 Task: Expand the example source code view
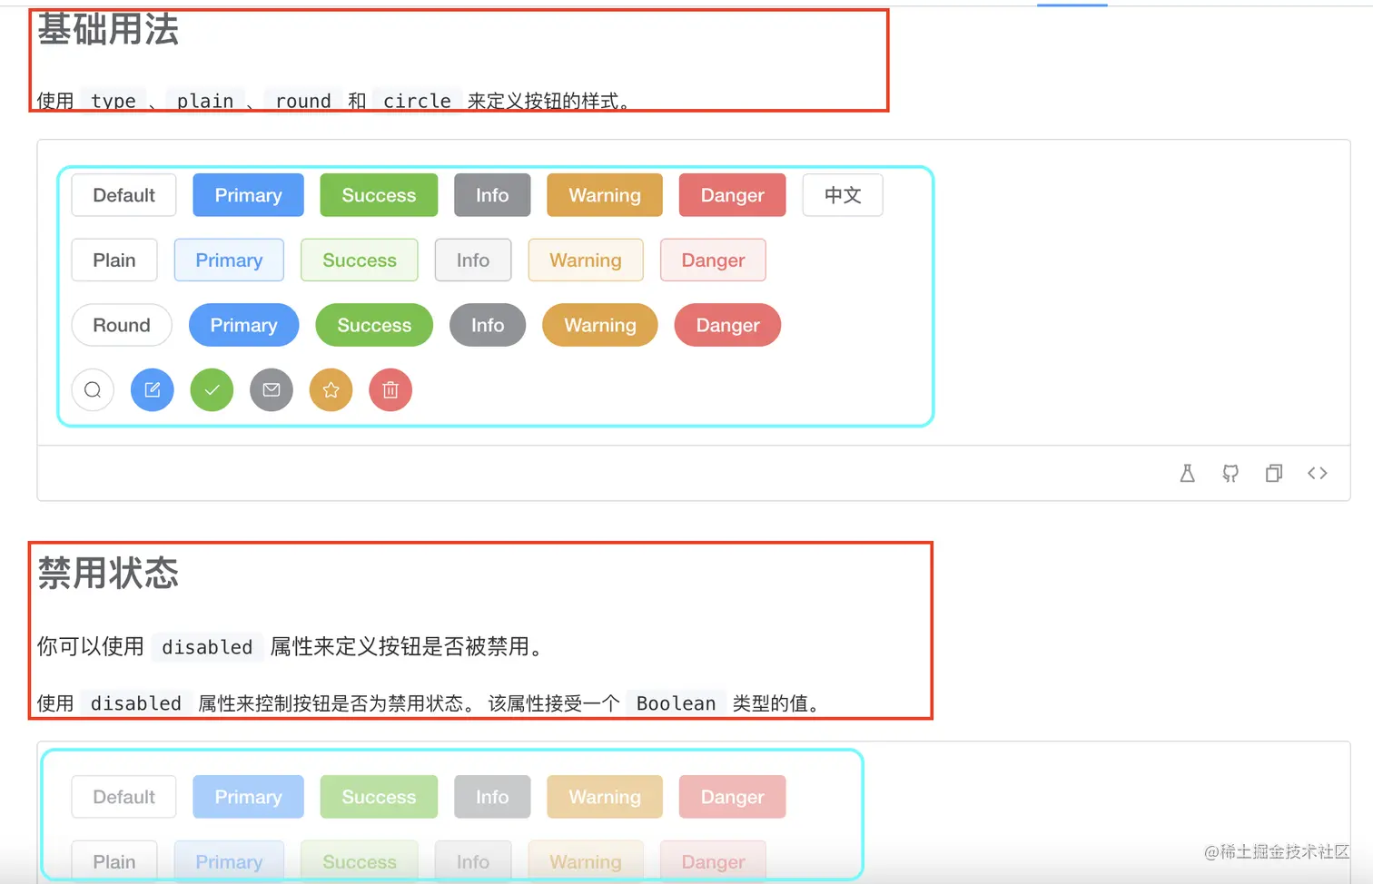pos(1317,473)
